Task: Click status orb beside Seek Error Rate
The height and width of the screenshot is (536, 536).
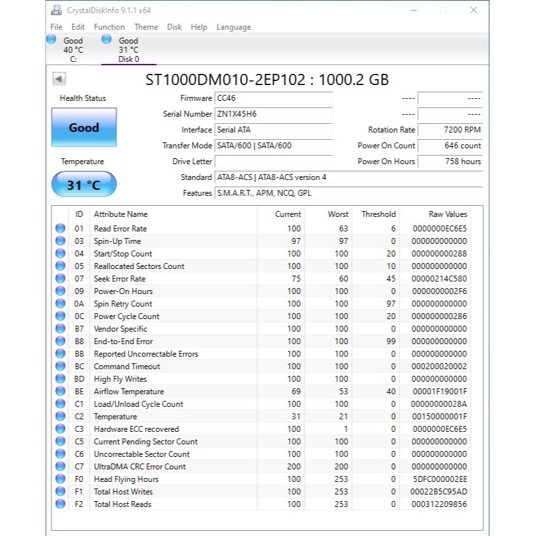Action: [x=61, y=278]
